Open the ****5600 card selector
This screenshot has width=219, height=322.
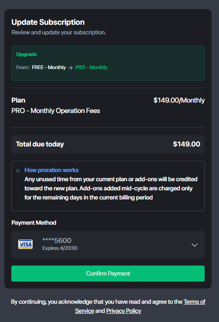click(x=108, y=245)
